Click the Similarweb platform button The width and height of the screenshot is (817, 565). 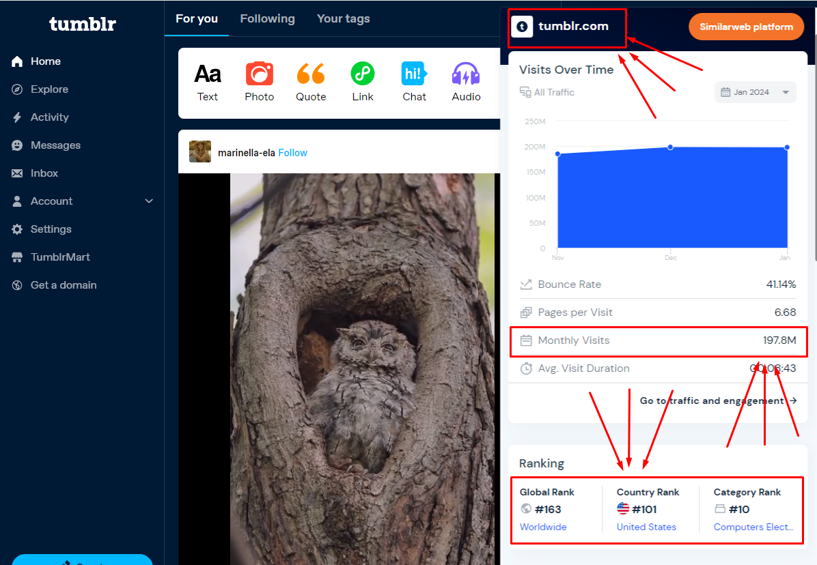coord(746,27)
